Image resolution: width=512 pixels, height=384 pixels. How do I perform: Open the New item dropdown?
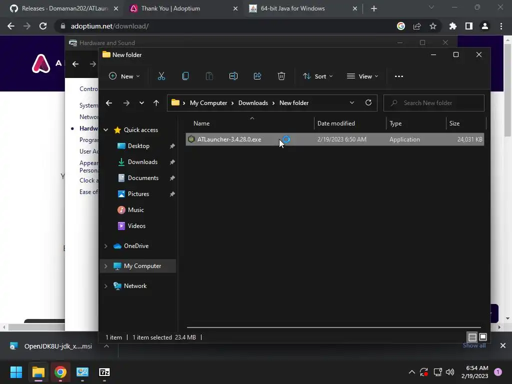124,76
